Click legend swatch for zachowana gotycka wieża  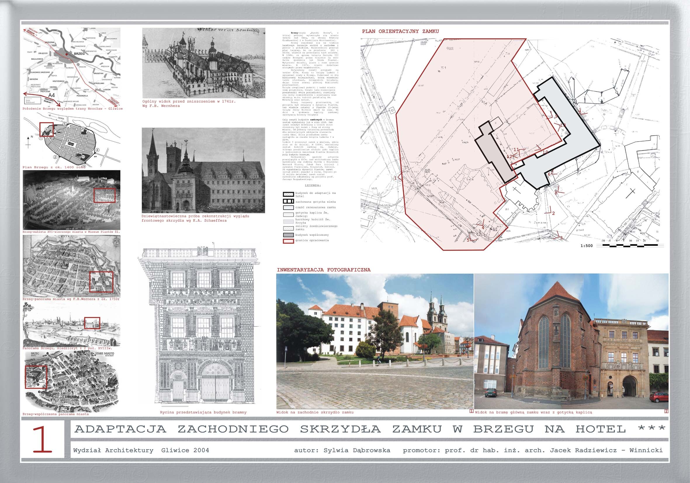pos(288,201)
